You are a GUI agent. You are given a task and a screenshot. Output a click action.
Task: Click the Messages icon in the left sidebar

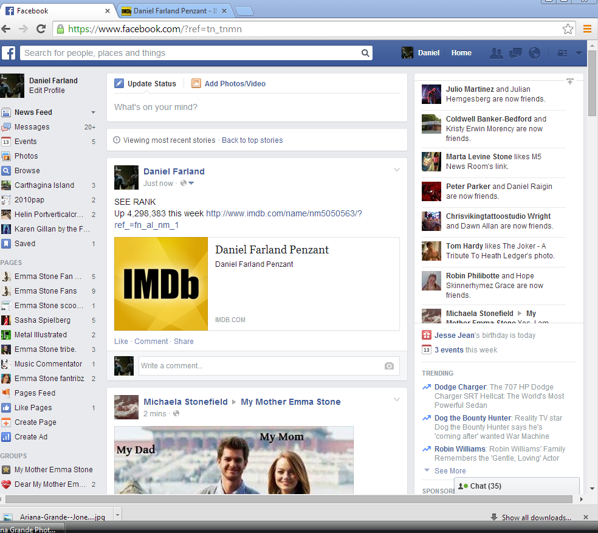click(5, 127)
